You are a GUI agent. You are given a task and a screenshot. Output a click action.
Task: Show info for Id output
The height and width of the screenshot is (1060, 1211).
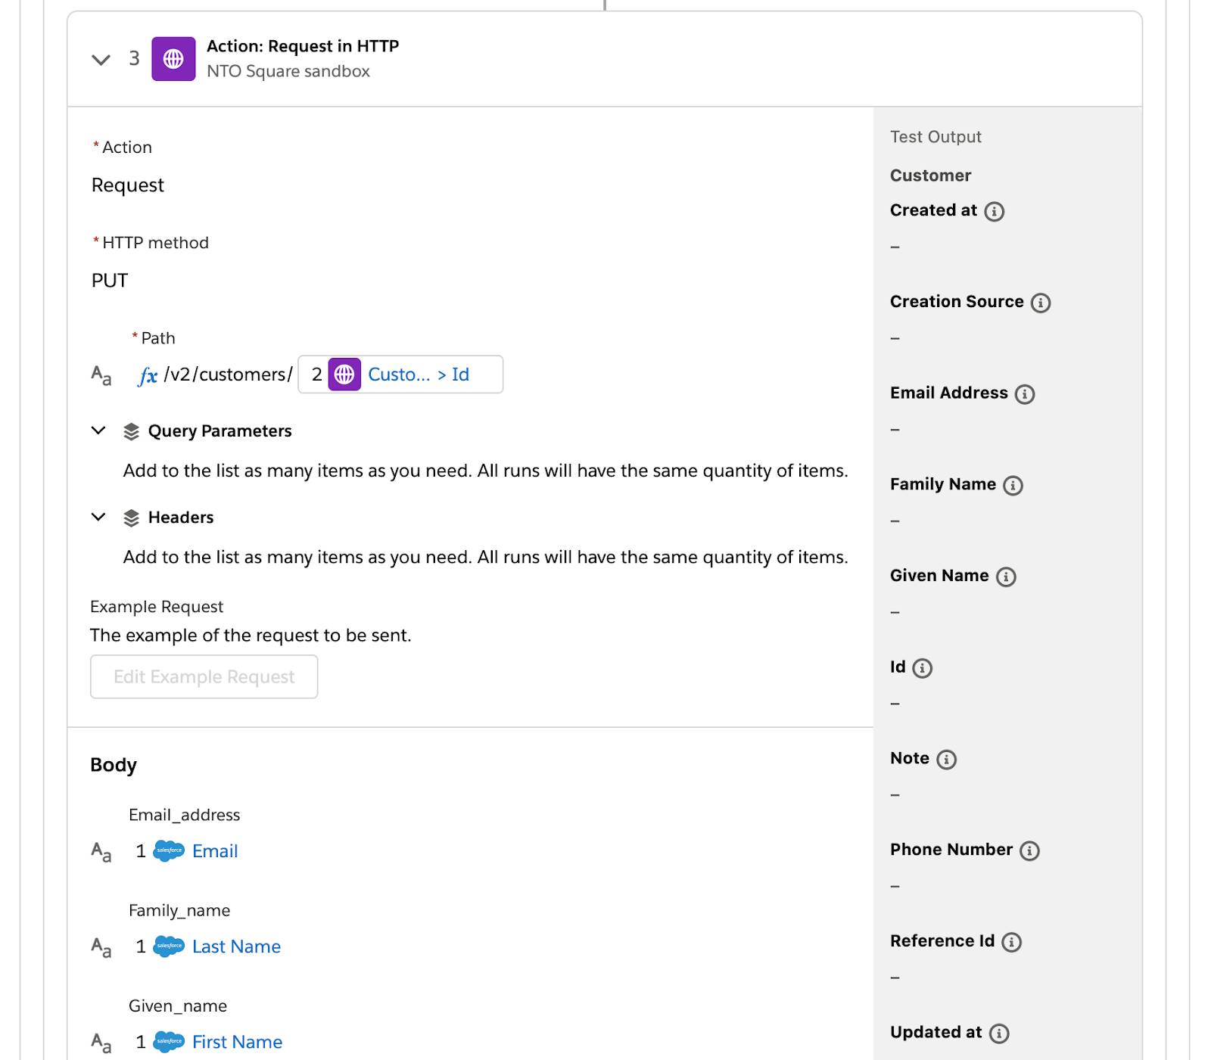pyautogui.click(x=922, y=668)
